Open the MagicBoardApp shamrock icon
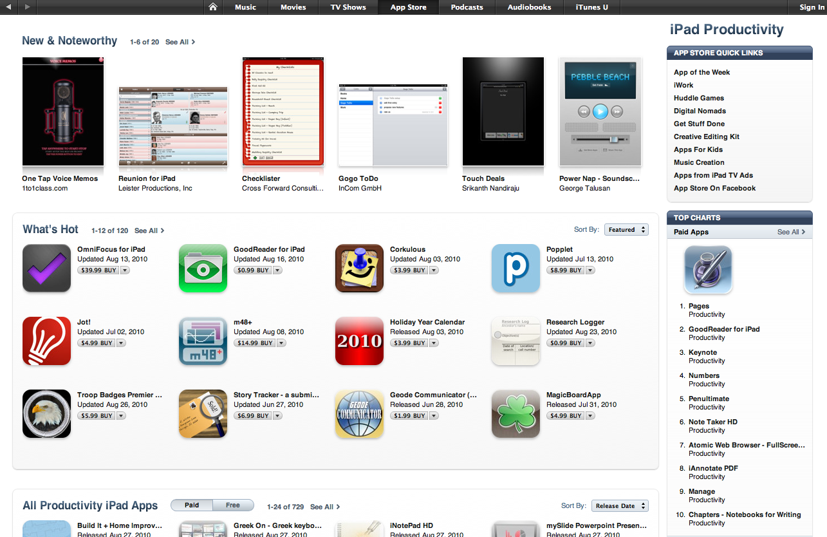This screenshot has height=537, width=827. [516, 413]
